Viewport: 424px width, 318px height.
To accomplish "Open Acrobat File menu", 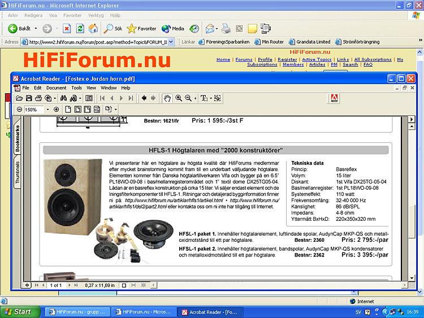I will pyautogui.click(x=25, y=88).
